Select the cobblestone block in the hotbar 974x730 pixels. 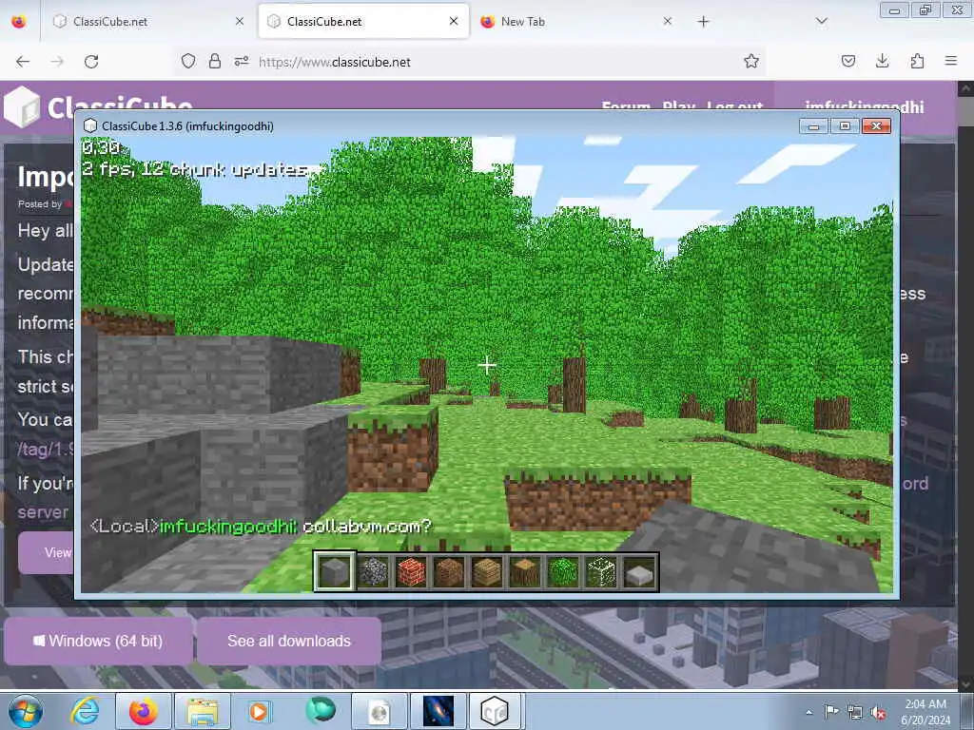click(x=373, y=571)
